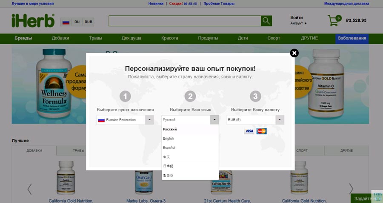Open the destination country dropdown arrow
The width and height of the screenshot is (383, 203).
pos(149,120)
